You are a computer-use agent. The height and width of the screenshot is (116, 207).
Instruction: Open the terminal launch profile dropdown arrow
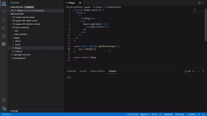tap(196, 71)
